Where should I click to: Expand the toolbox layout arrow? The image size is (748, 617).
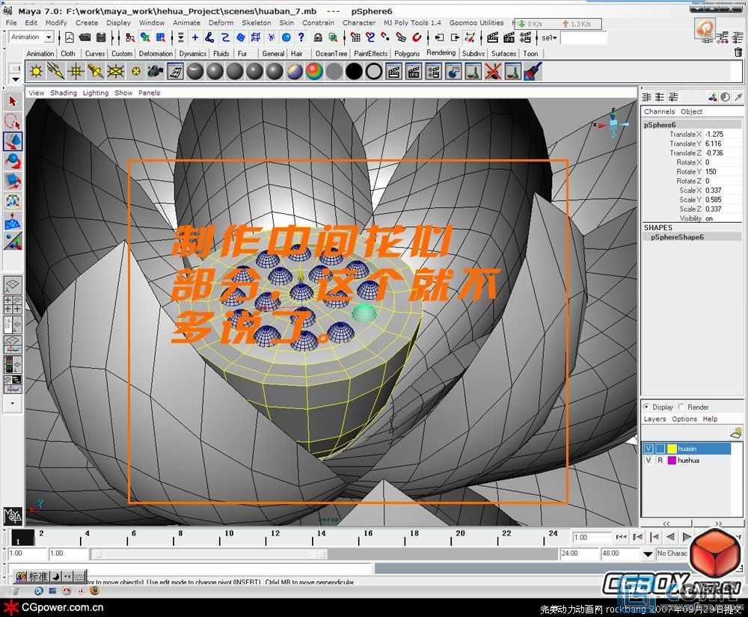click(x=13, y=403)
